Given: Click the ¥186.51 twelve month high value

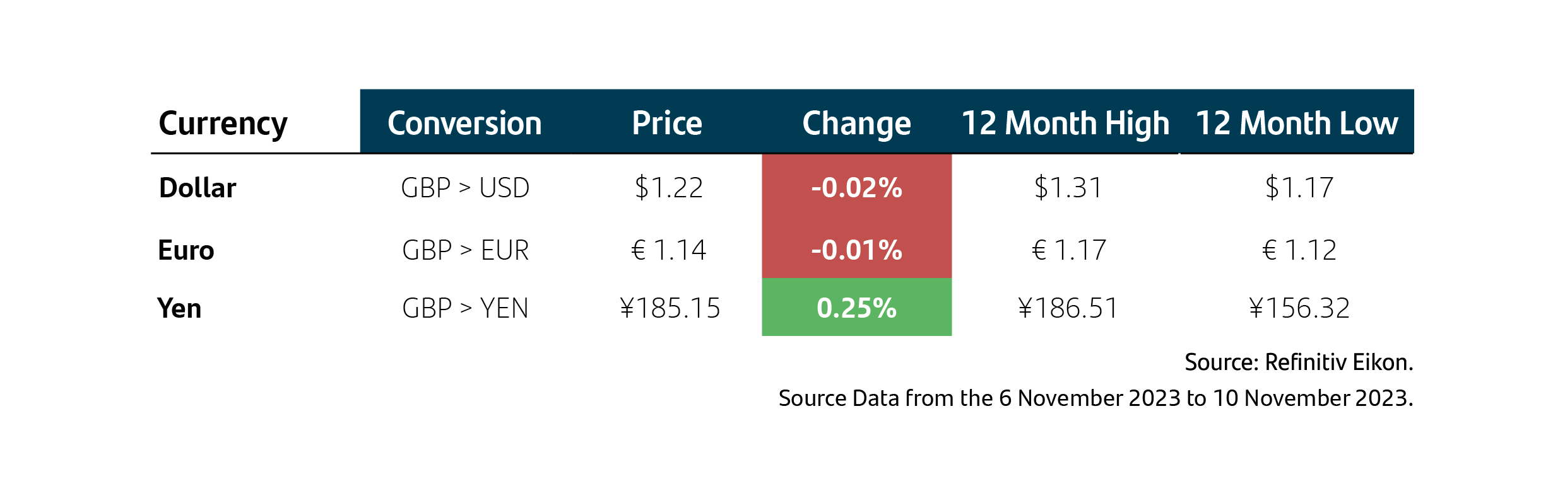Looking at the screenshot, I should (x=1068, y=308).
